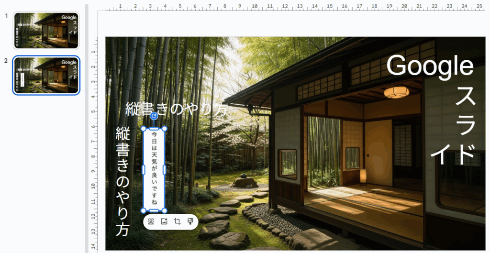Image resolution: width=490 pixels, height=253 pixels.
Task: Click the top-left corner resize handle
Action: coord(144,129)
